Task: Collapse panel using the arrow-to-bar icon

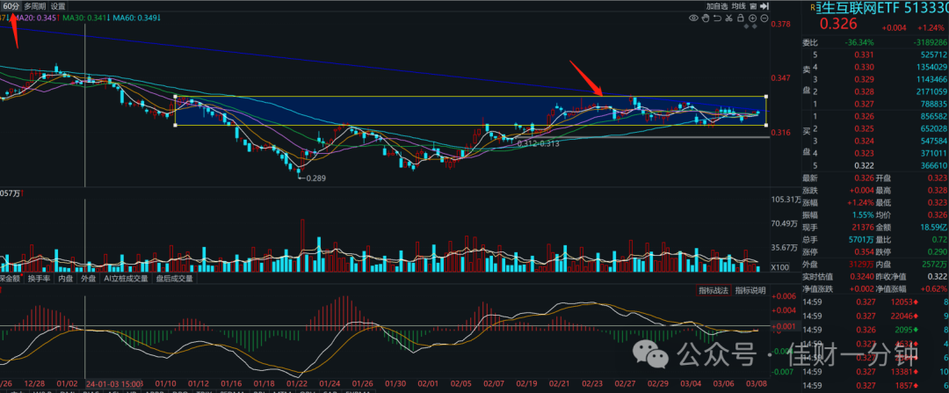Action: pos(764,6)
